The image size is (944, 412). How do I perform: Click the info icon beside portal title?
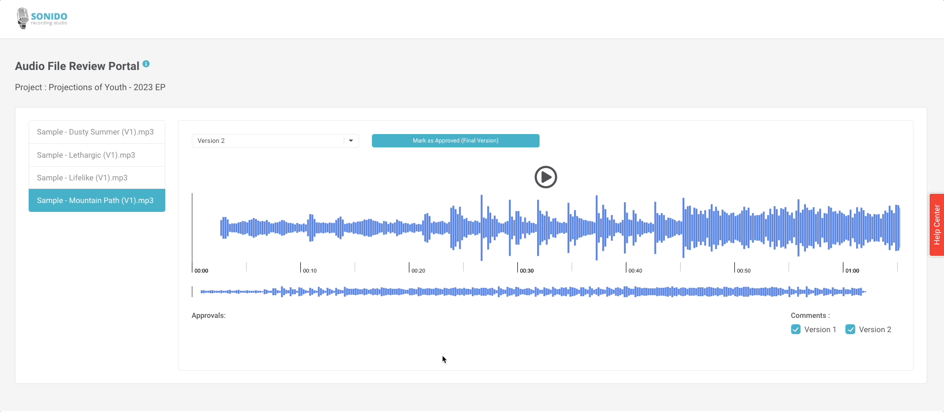click(x=146, y=64)
